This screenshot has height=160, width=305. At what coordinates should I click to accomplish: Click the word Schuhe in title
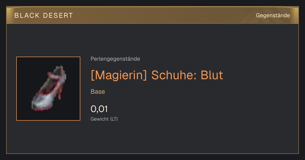(x=174, y=75)
